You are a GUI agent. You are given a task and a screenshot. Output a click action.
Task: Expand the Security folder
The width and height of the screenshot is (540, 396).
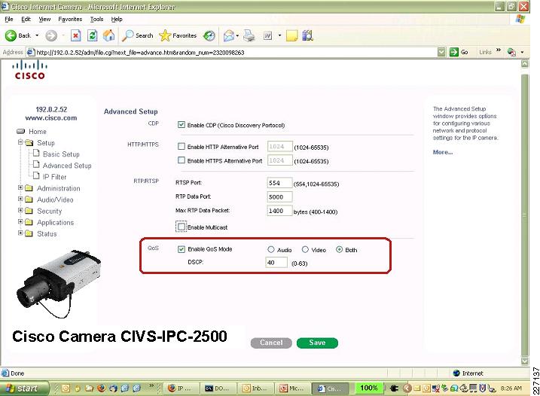pyautogui.click(x=20, y=210)
